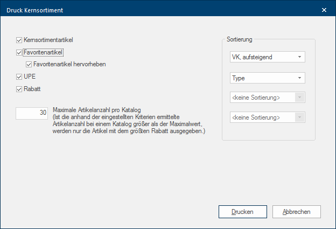Uncheck the Kernsortimentartikel checkbox
Screen dimensions: 336x229
19,40
